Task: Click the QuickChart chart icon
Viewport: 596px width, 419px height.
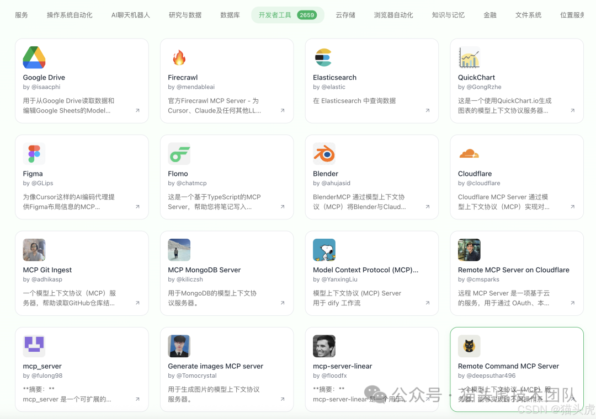Action: click(469, 57)
